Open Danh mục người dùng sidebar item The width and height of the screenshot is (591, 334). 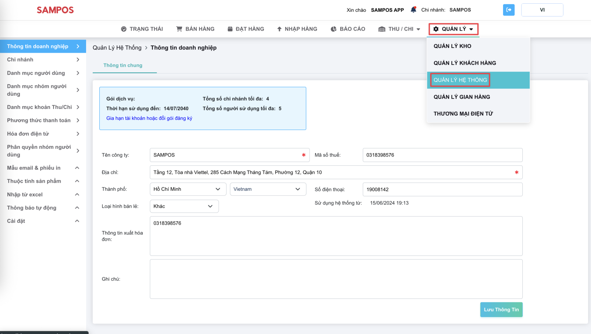click(43, 73)
